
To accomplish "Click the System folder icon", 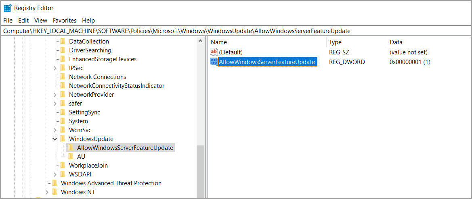I will 63,121.
